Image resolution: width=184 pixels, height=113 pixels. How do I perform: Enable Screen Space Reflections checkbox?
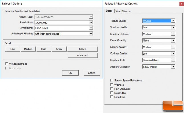tap(112, 80)
